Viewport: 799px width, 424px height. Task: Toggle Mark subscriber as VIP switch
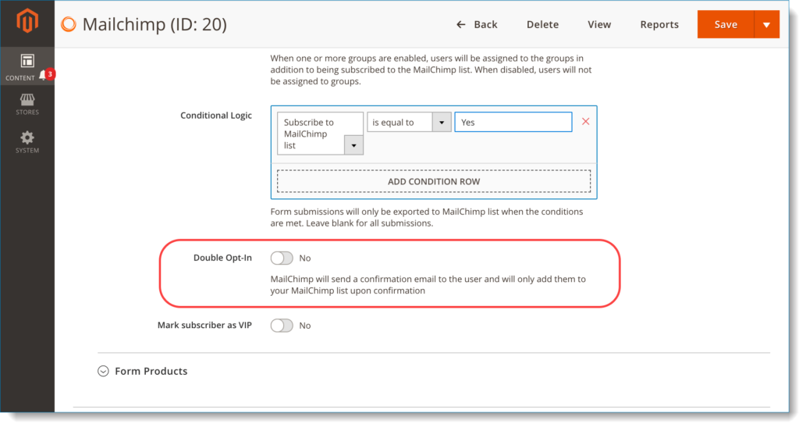pyautogui.click(x=282, y=326)
